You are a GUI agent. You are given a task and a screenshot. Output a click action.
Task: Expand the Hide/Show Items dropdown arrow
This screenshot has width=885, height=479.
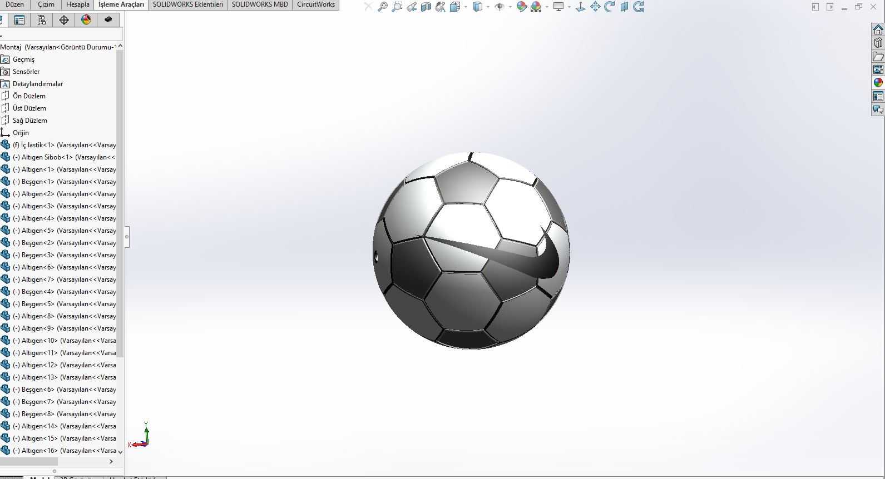[x=510, y=7]
